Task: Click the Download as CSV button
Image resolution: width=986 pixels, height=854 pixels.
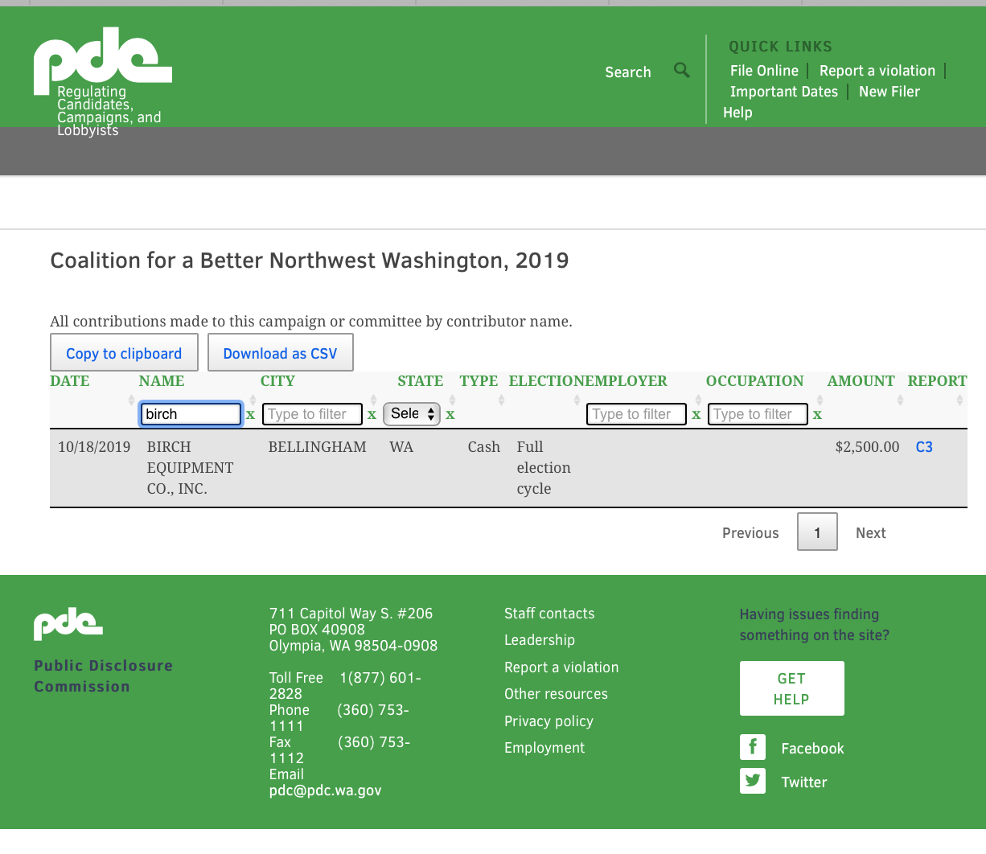Action: 280,353
